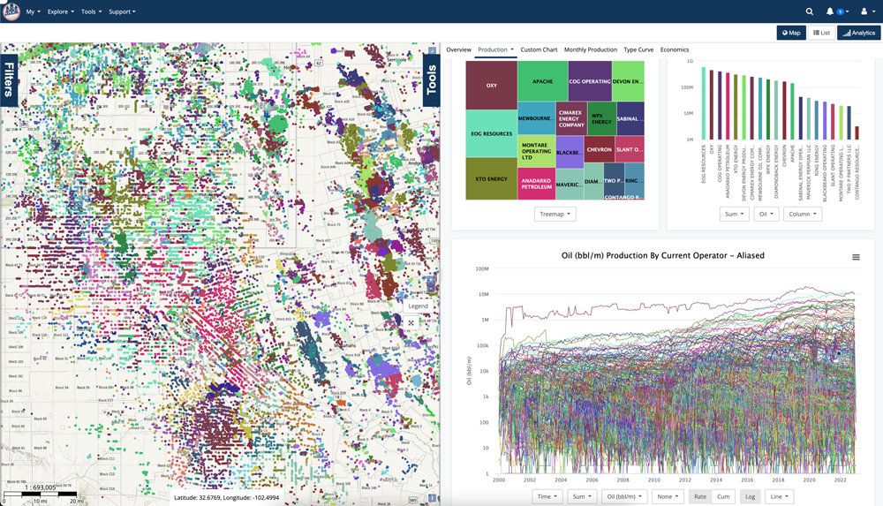The image size is (883, 506).
Task: Click the EOG Resources bar in column chart
Action: click(704, 102)
